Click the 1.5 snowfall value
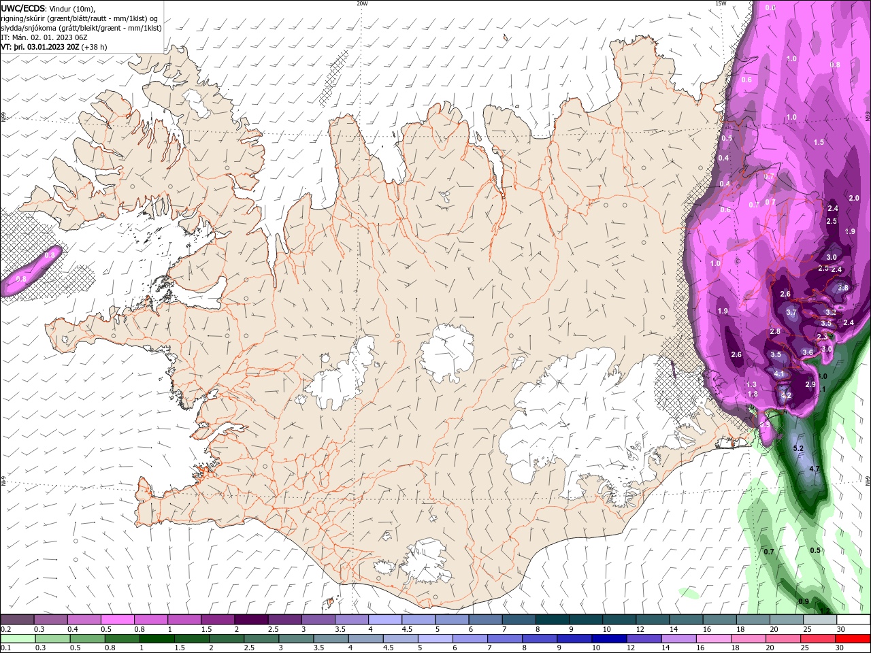Viewport: 871px width, 653px height. pyautogui.click(x=819, y=142)
